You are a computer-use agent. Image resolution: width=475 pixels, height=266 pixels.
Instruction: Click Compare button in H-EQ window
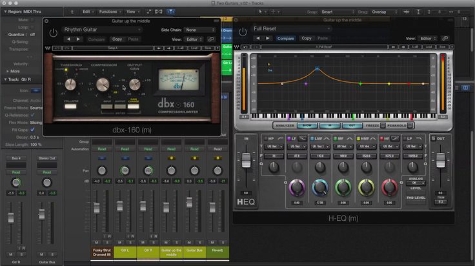point(285,39)
